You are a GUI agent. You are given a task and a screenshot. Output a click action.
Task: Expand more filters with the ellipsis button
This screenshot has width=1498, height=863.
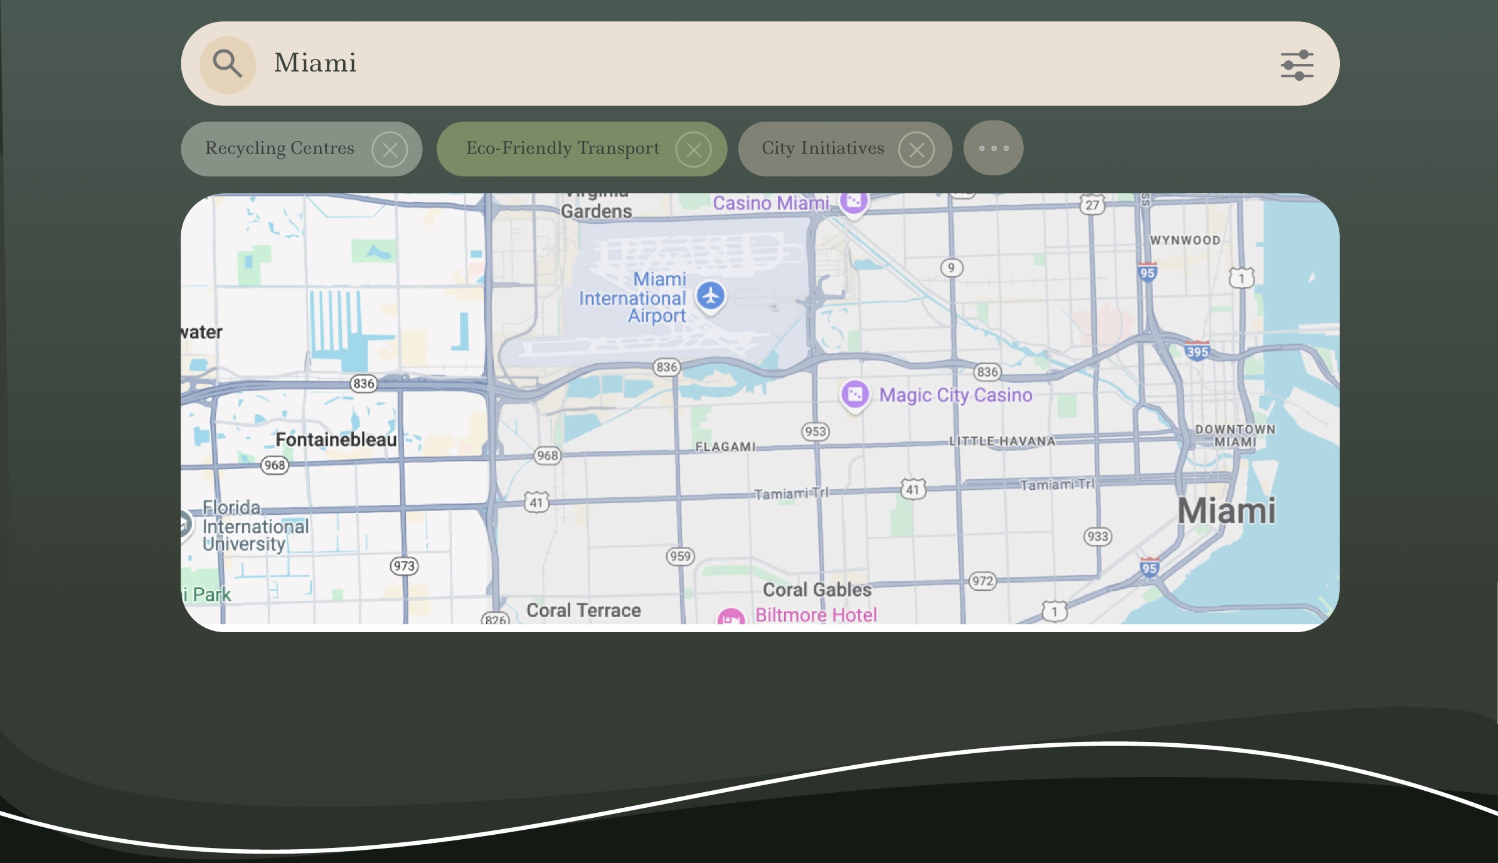993,149
